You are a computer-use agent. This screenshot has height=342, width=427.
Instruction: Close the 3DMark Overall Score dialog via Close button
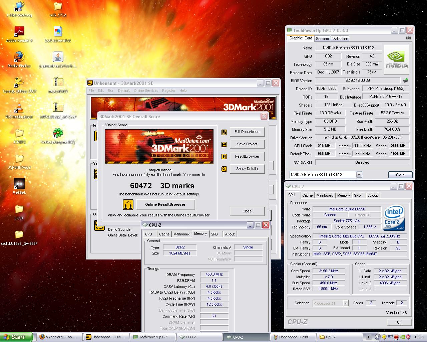tap(247, 211)
